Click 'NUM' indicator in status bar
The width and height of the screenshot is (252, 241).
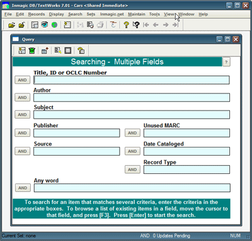(x=235, y=236)
